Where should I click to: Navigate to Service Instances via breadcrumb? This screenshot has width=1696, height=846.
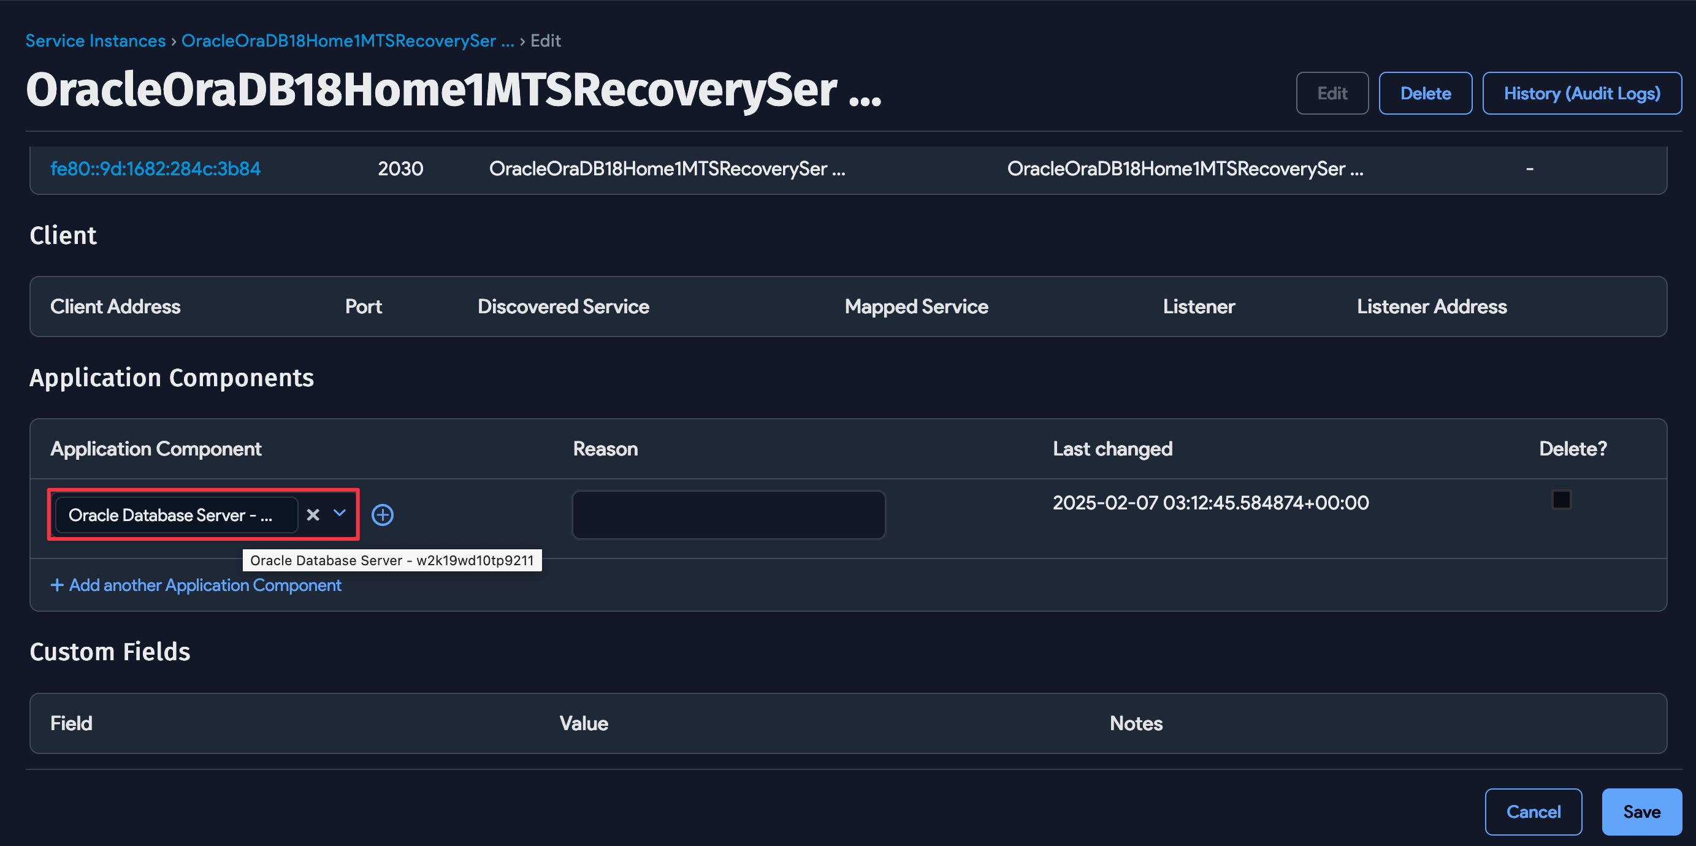95,40
